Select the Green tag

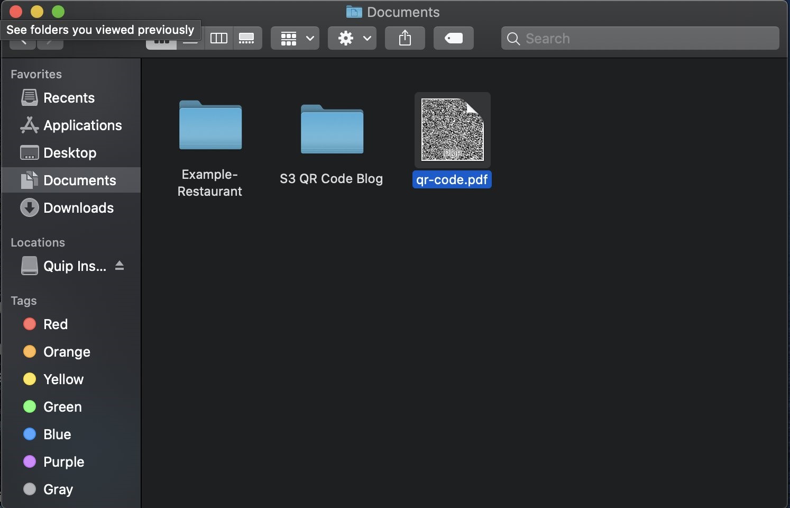coord(71,407)
